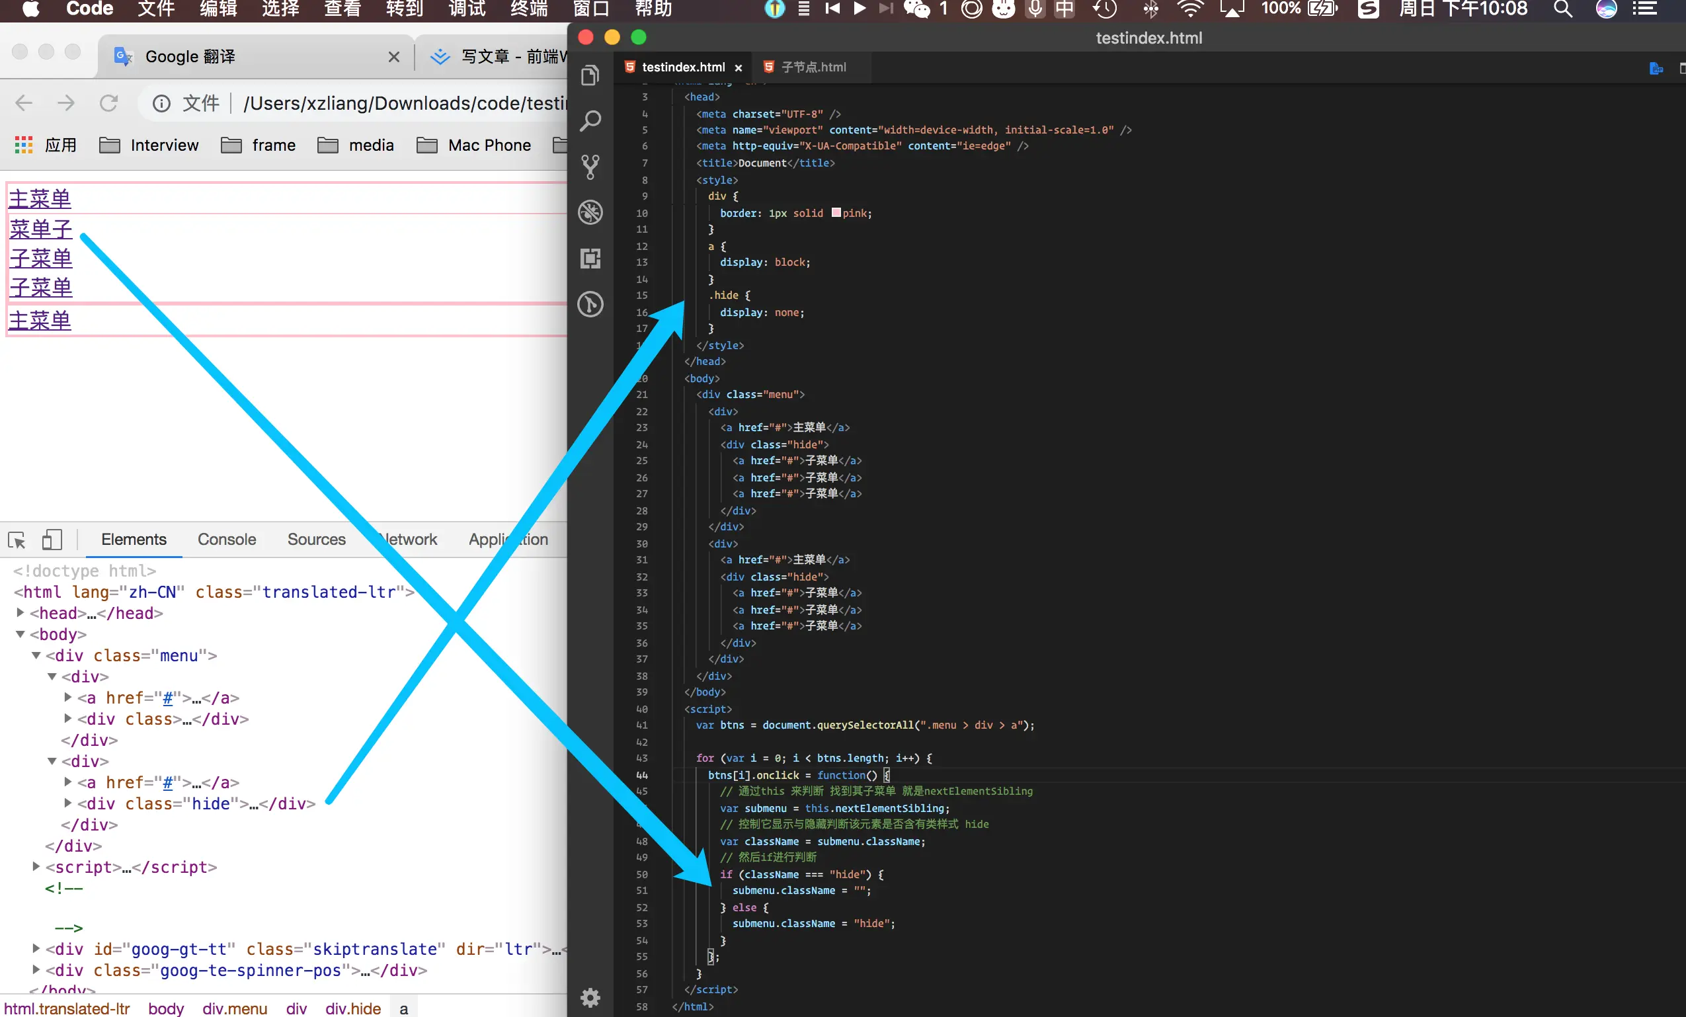Image resolution: width=1686 pixels, height=1017 pixels.
Task: Toggle the DevTools device toolbar icon
Action: [x=52, y=540]
